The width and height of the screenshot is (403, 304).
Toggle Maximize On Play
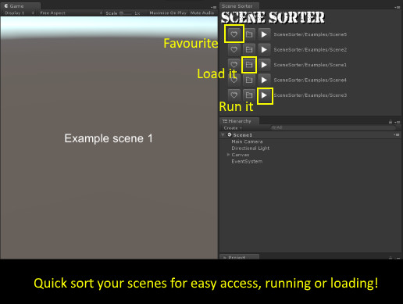click(x=168, y=13)
